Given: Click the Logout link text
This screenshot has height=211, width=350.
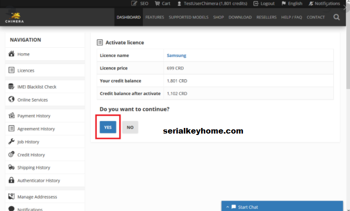Looking at the screenshot, I should (x=268, y=4).
